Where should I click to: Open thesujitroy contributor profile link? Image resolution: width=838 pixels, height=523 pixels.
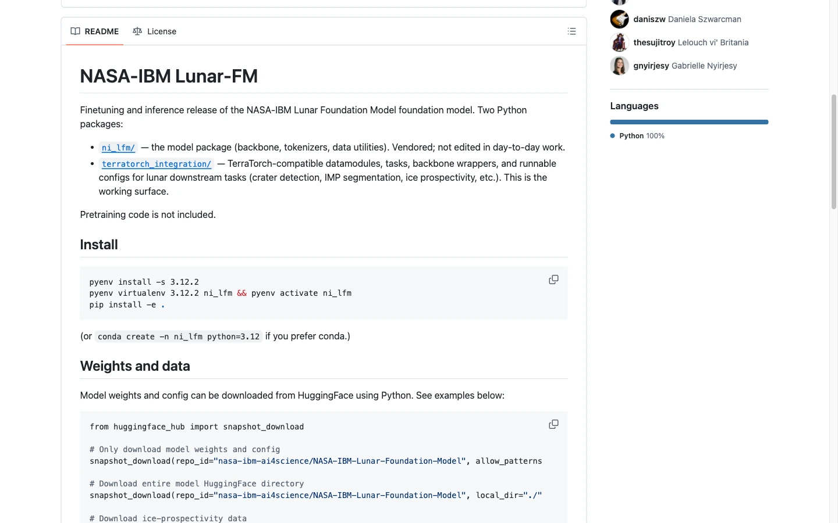654,42
